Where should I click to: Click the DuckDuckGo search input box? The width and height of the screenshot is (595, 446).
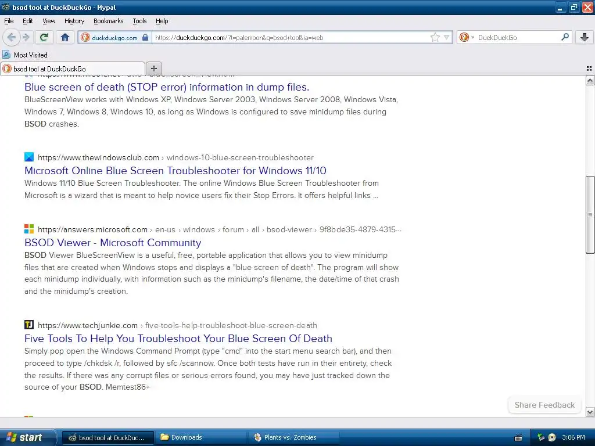point(518,38)
